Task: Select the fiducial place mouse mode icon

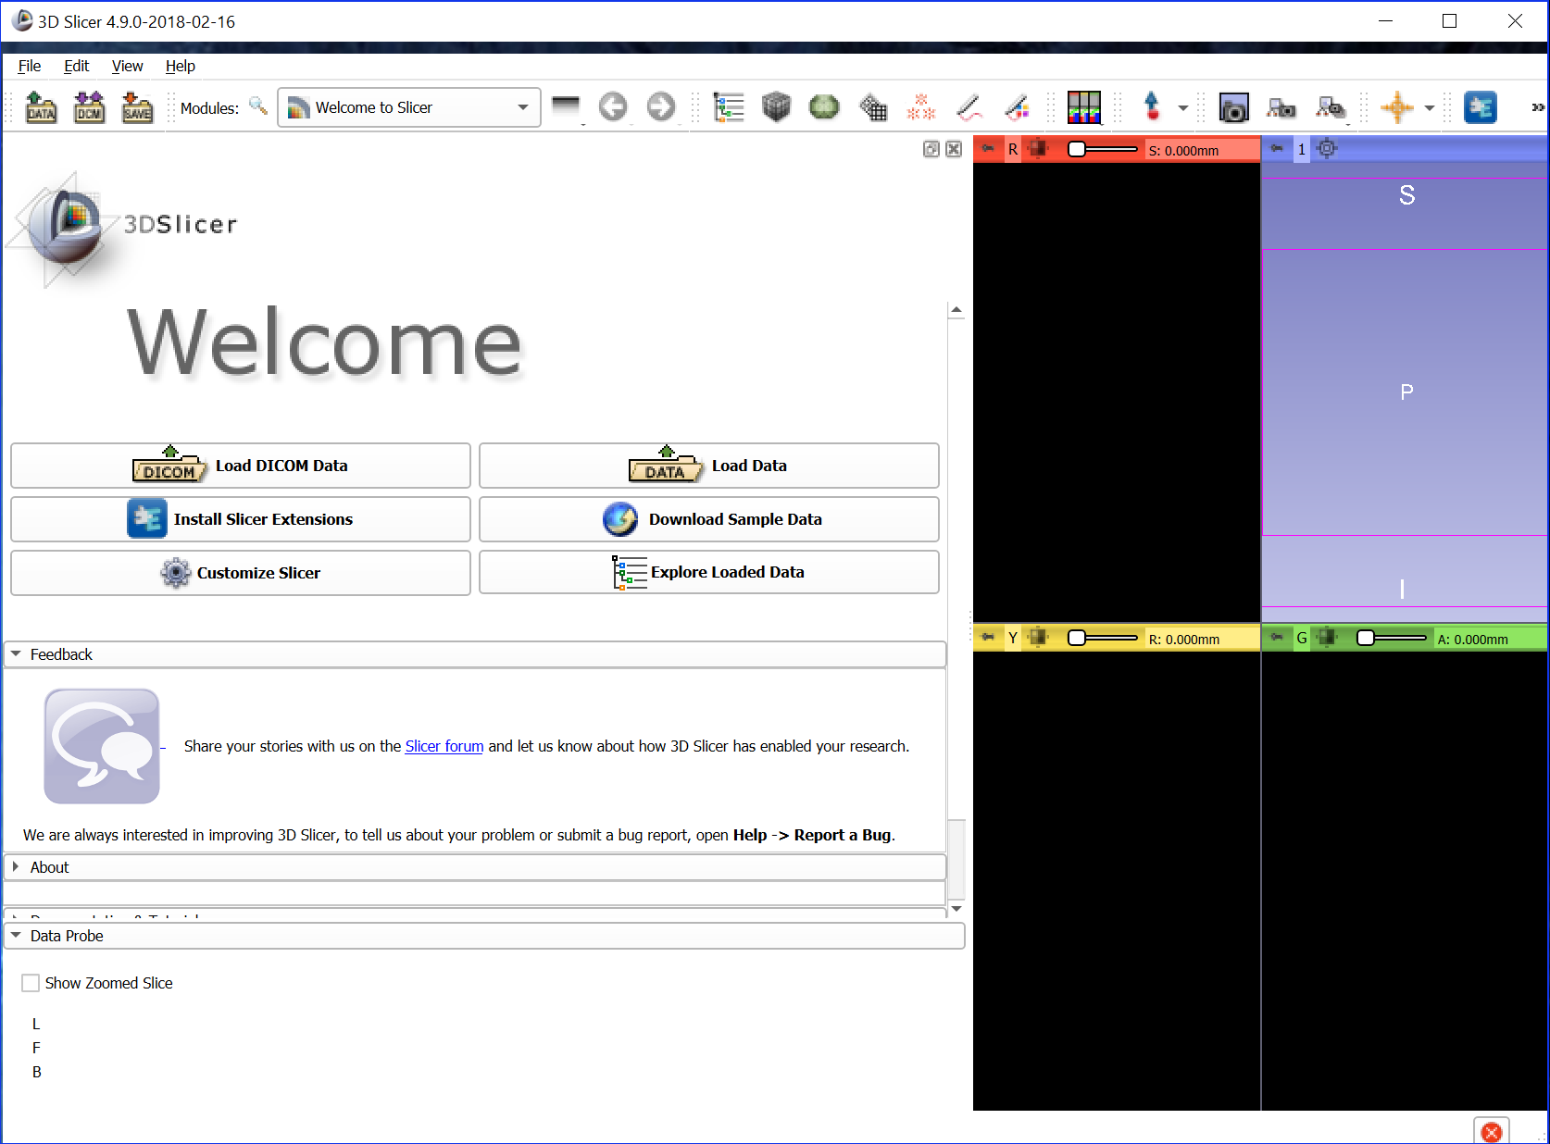Action: 1152,107
